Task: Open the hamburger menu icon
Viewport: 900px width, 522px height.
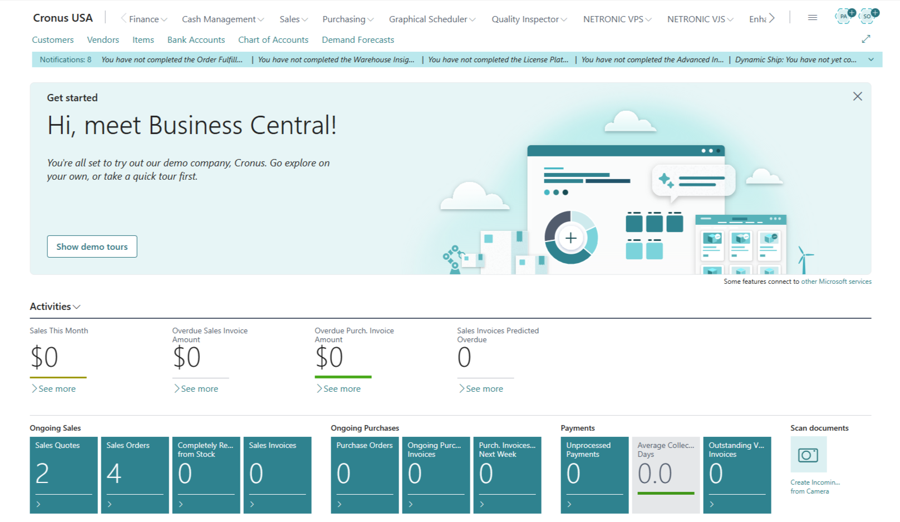Action: pyautogui.click(x=812, y=18)
